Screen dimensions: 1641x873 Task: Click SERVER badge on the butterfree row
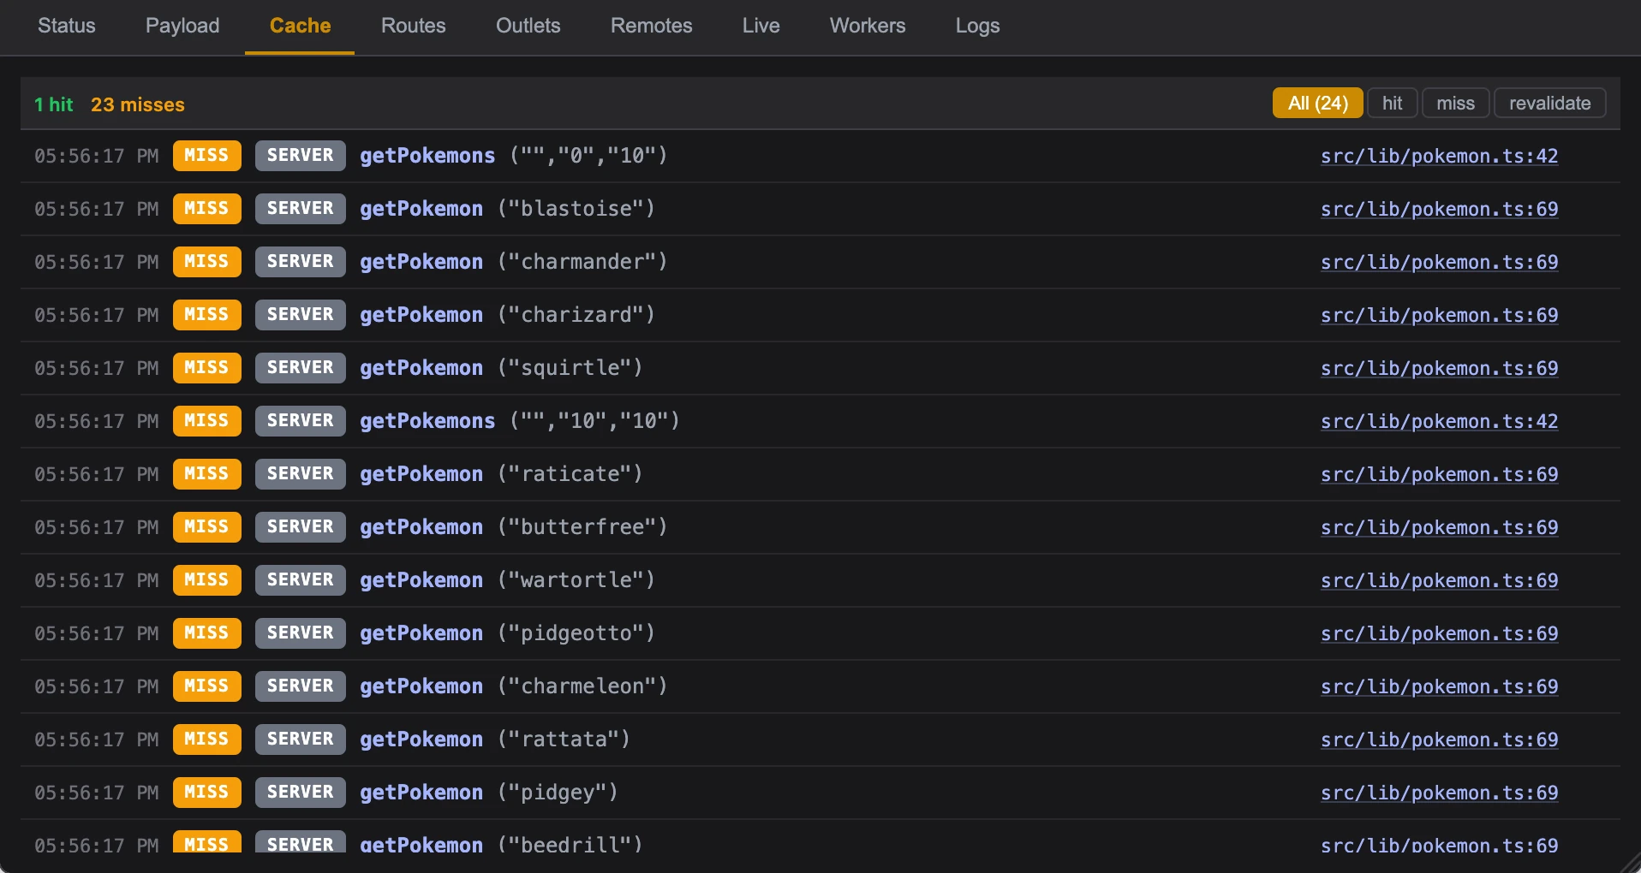pos(300,527)
